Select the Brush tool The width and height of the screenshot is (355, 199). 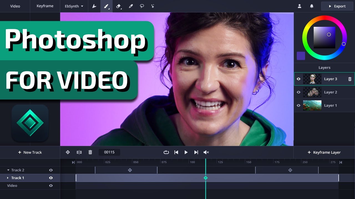[106, 6]
